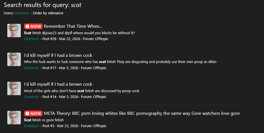Viewport: 264px width, 133px height.
Task: Click the user avatar next to Post #17
Action: pos(14,59)
